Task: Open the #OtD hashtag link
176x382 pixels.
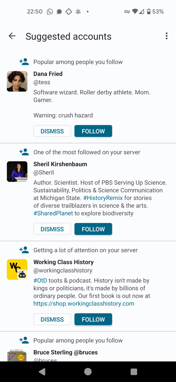Action: click(x=40, y=281)
